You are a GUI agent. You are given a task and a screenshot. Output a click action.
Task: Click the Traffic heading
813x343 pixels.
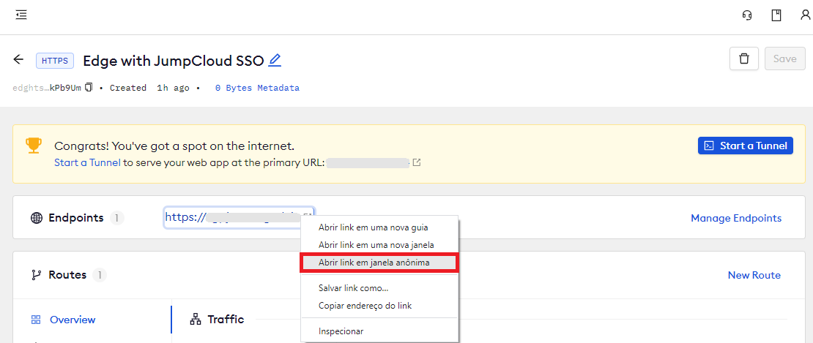[226, 319]
